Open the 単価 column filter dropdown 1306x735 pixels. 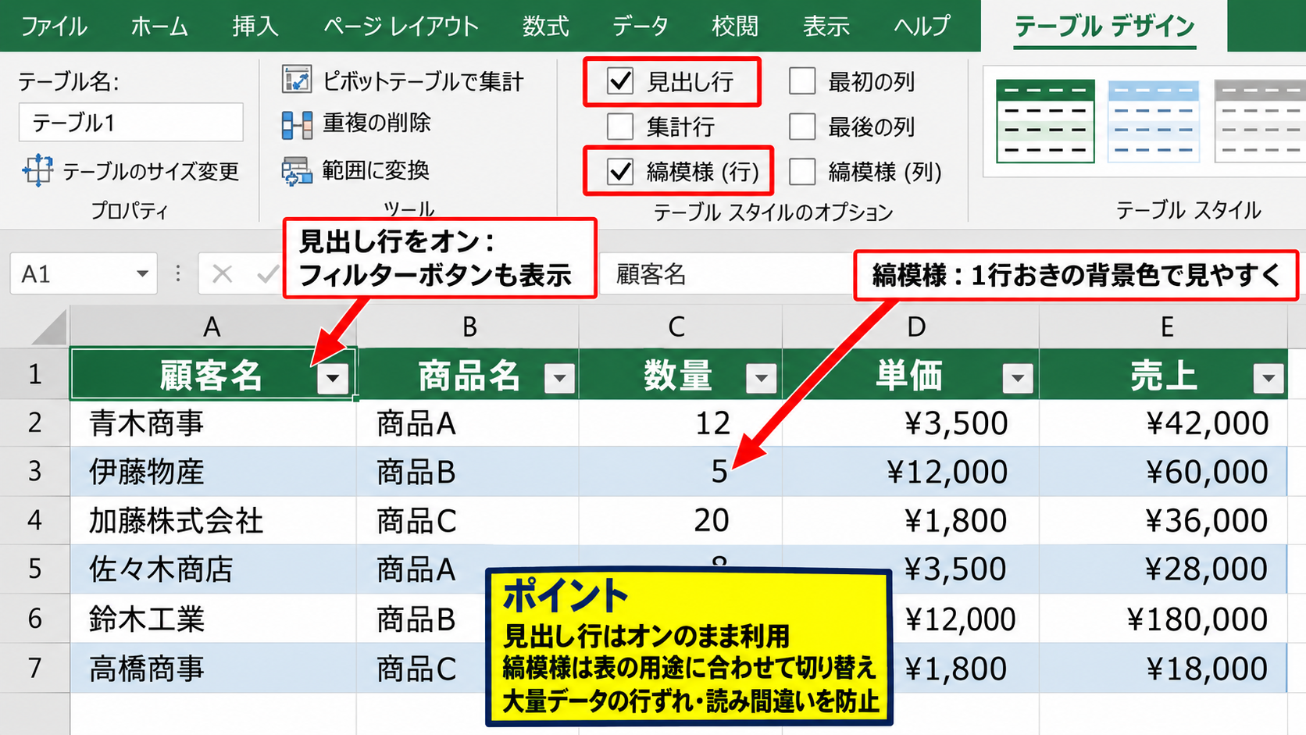tap(1018, 379)
